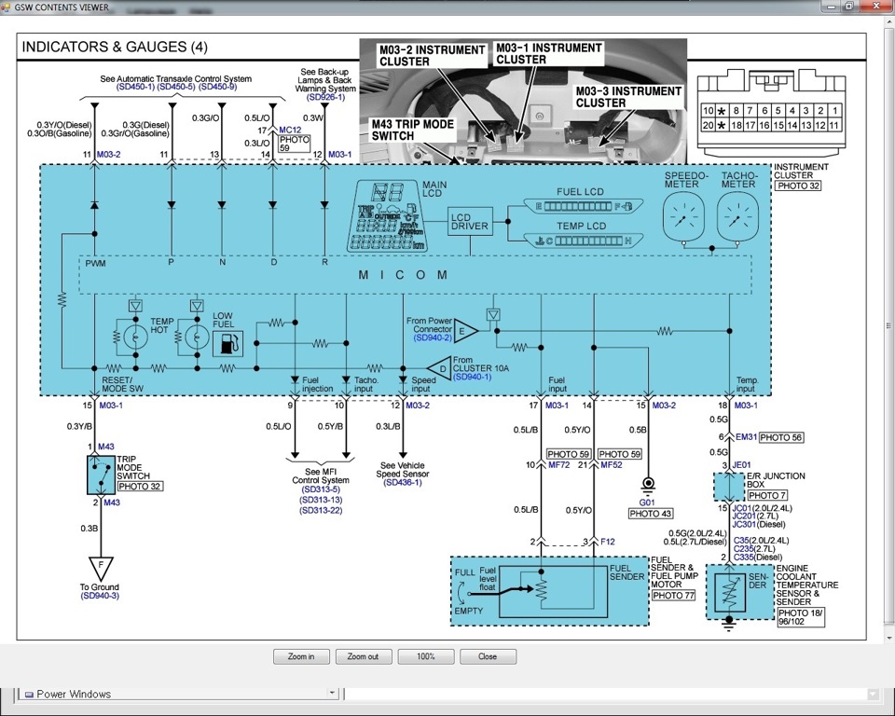The height and width of the screenshot is (716, 895).
Task: Click the G01 ground symbol
Action: click(x=648, y=484)
